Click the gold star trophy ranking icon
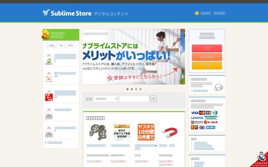This screenshot has width=268, height=167. click(x=45, y=34)
